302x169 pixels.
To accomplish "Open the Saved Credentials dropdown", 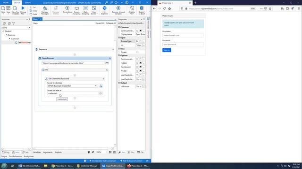I will pos(96,86).
